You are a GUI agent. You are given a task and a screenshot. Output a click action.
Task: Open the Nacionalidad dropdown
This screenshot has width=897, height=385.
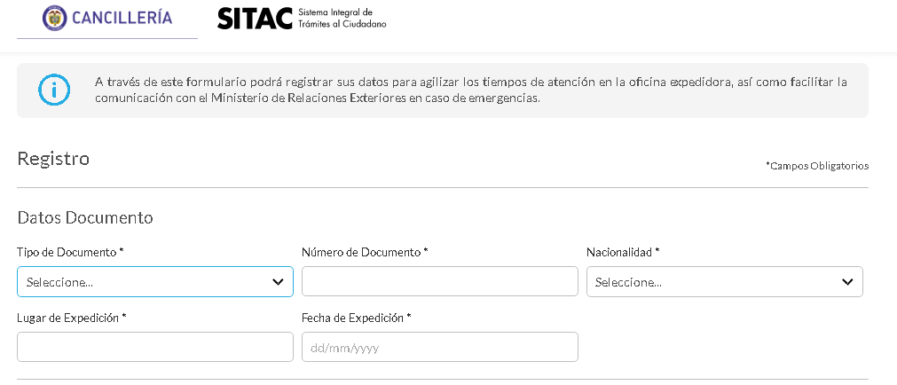click(x=724, y=281)
